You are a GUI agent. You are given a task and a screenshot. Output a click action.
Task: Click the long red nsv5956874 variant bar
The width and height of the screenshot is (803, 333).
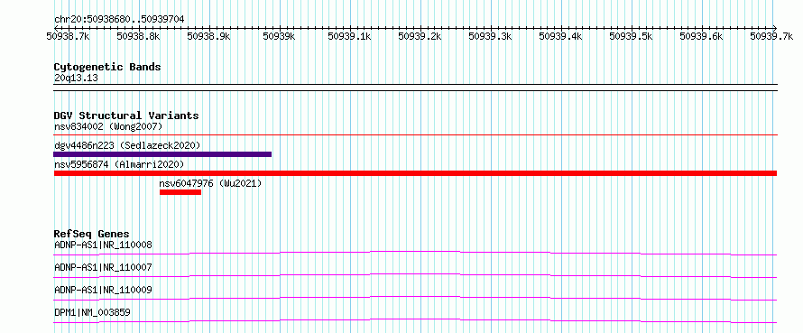(415, 173)
